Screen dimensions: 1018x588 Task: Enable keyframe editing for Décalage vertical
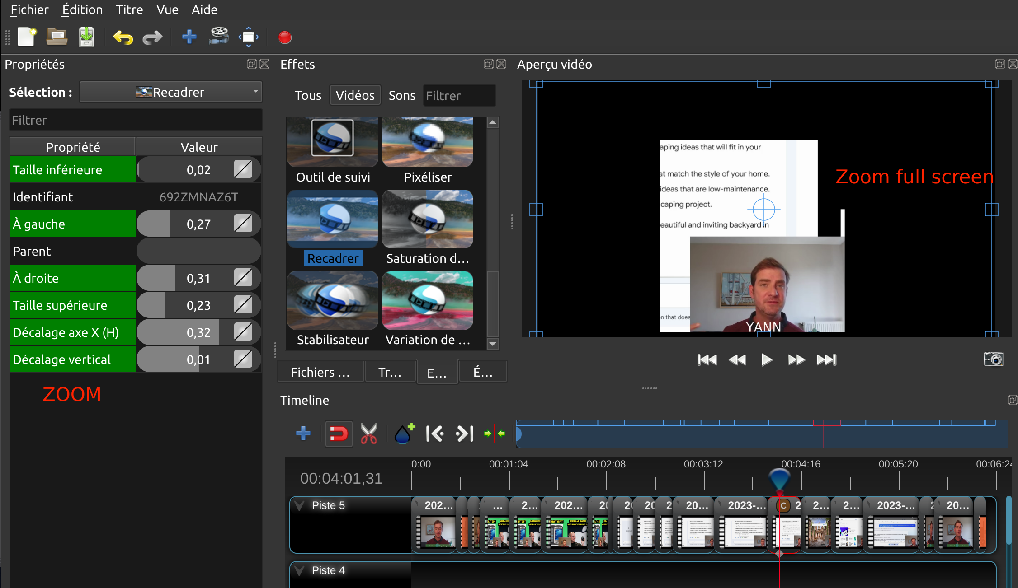(244, 359)
